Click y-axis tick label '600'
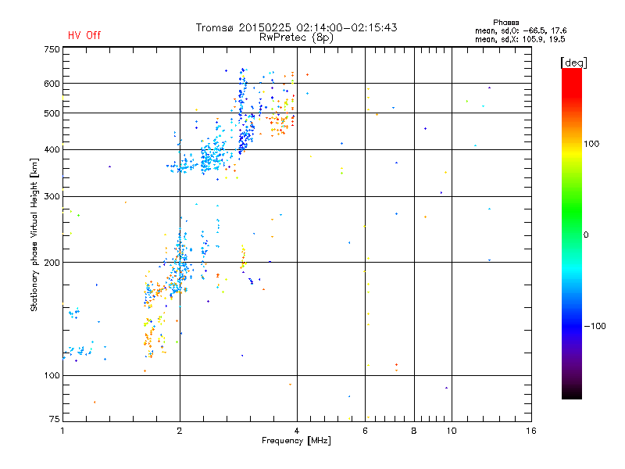 click(52, 84)
